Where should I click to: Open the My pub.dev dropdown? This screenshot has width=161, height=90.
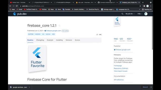click(130, 14)
